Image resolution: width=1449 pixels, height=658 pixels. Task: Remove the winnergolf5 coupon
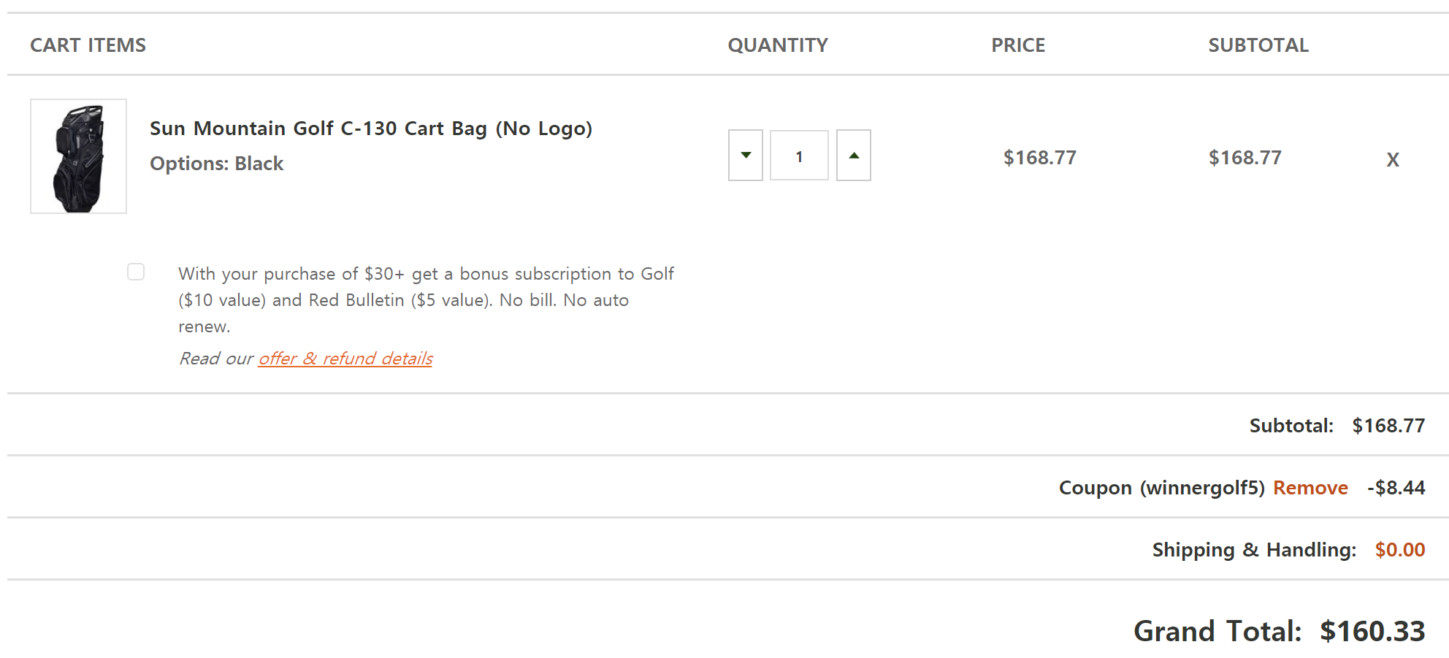tap(1310, 488)
